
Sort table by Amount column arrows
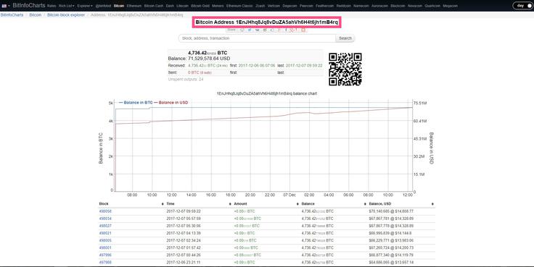click(297, 204)
